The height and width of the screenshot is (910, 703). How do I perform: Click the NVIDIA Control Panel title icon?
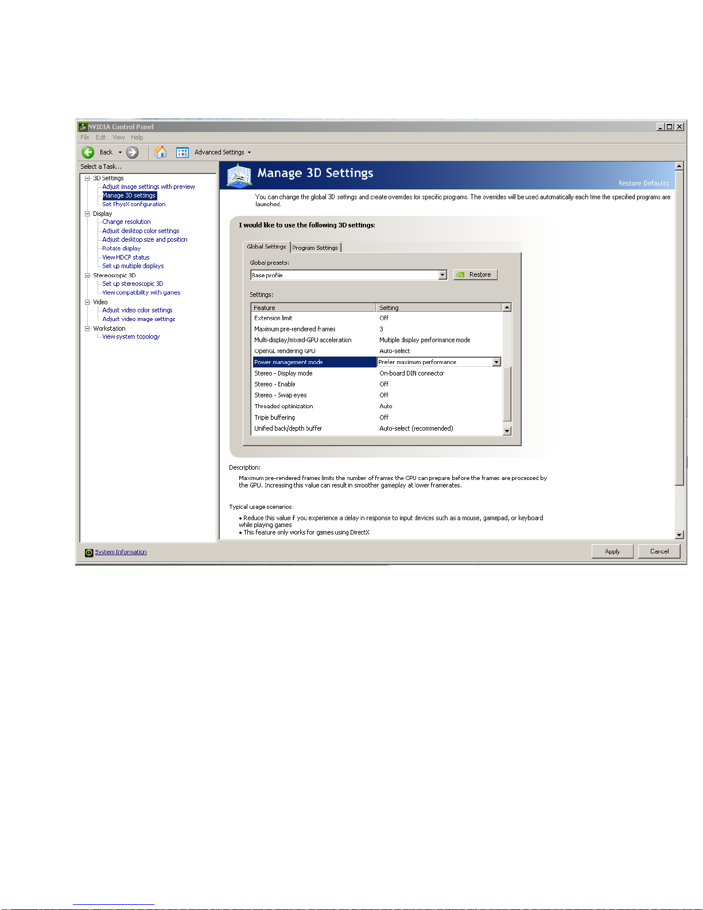coord(83,127)
